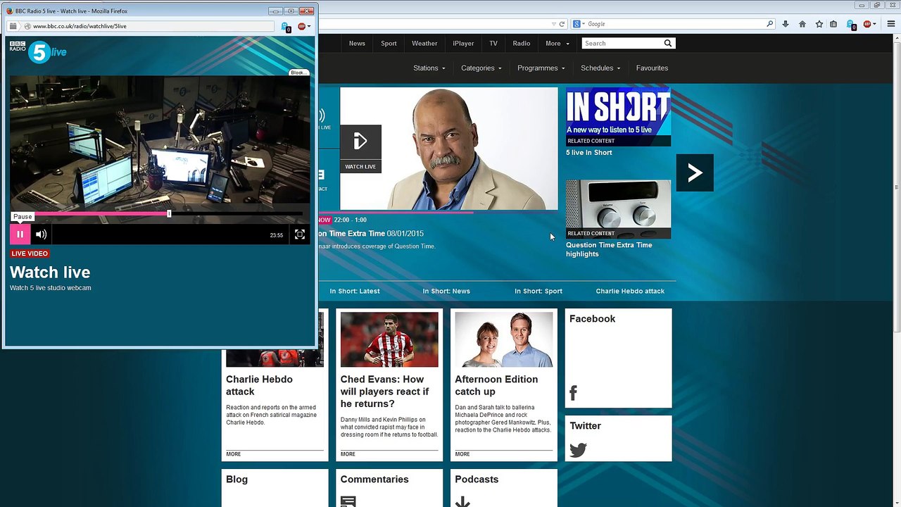This screenshot has width=901, height=507.
Task: Click the live video progress bar handle
Action: (169, 213)
